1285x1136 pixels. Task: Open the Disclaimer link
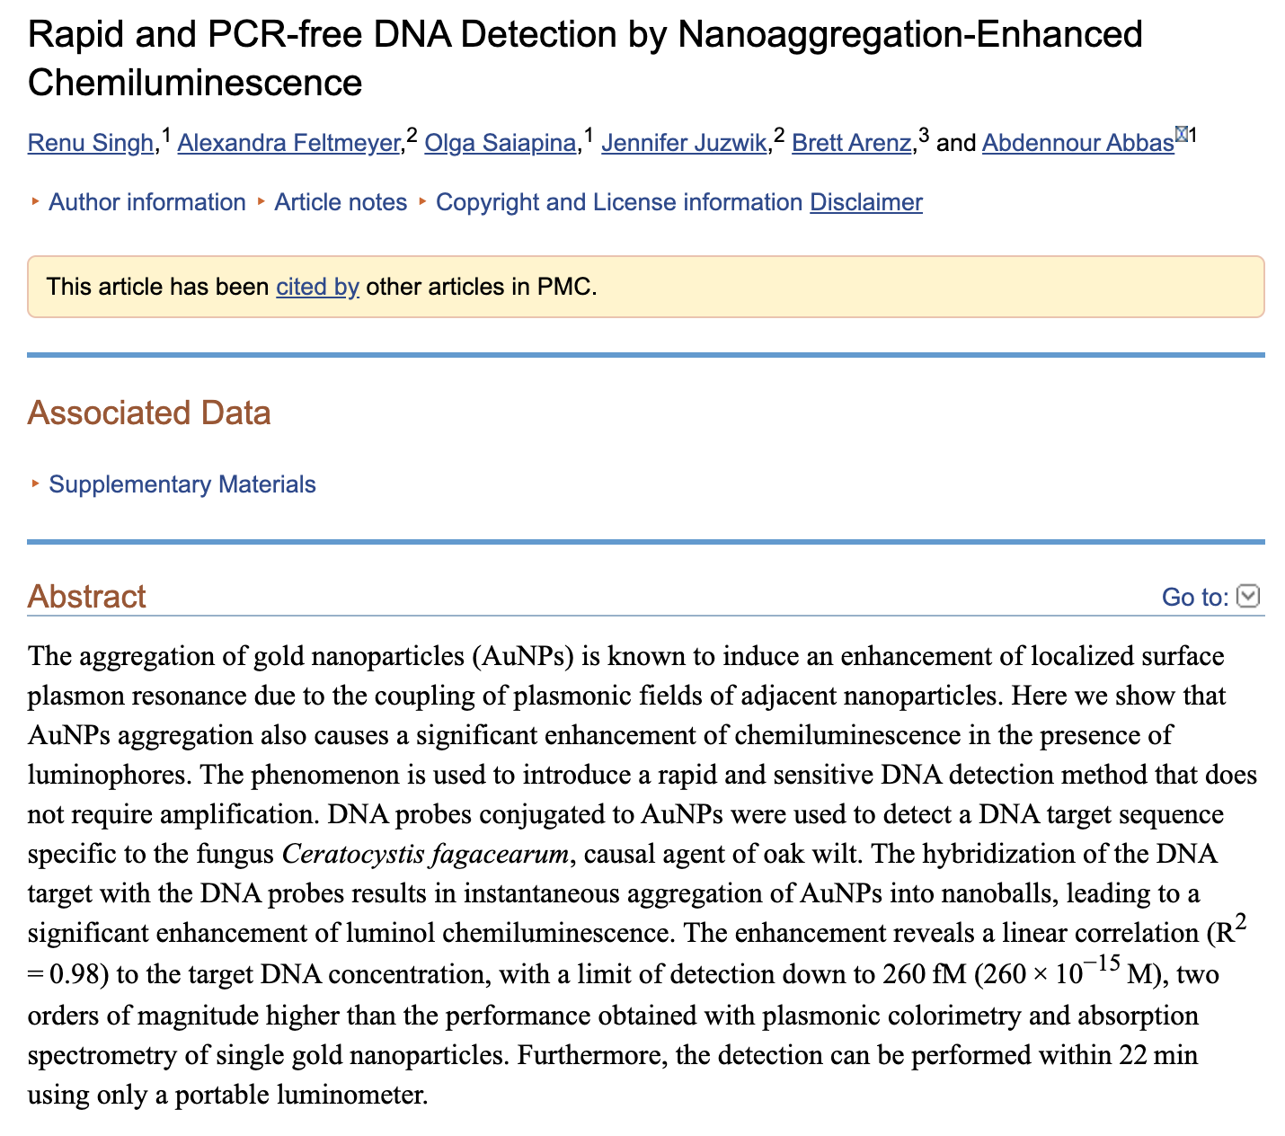865,202
